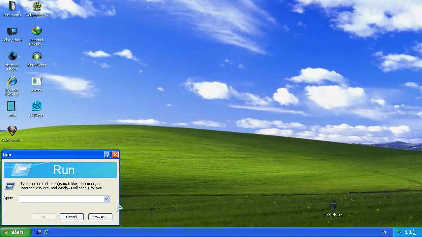Open the Start menu

point(16,232)
